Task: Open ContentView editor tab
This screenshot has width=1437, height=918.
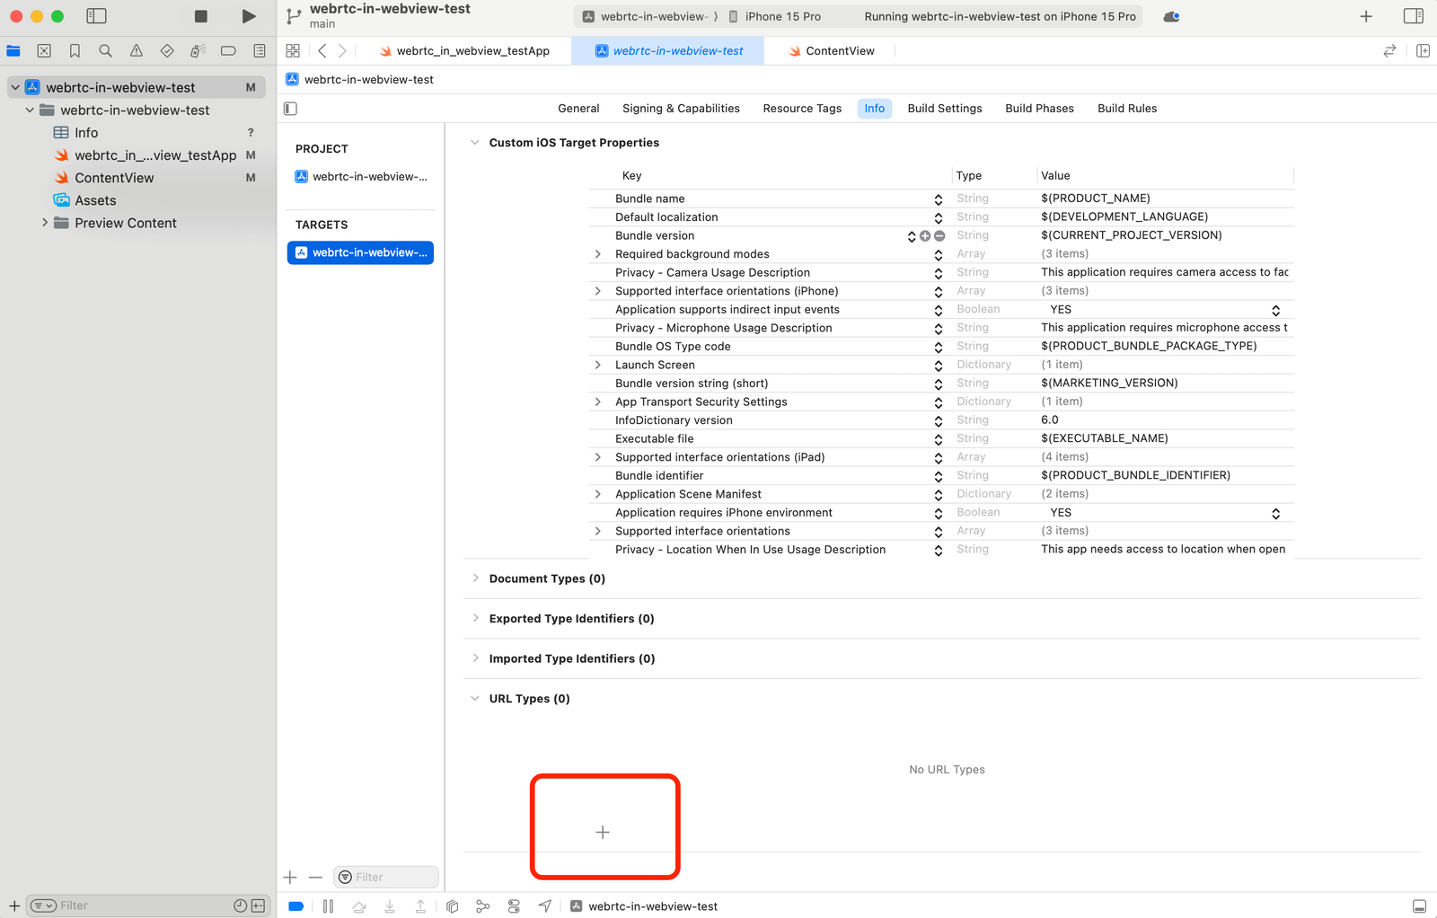Action: click(x=831, y=51)
